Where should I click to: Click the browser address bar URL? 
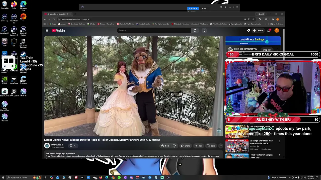click(x=76, y=19)
